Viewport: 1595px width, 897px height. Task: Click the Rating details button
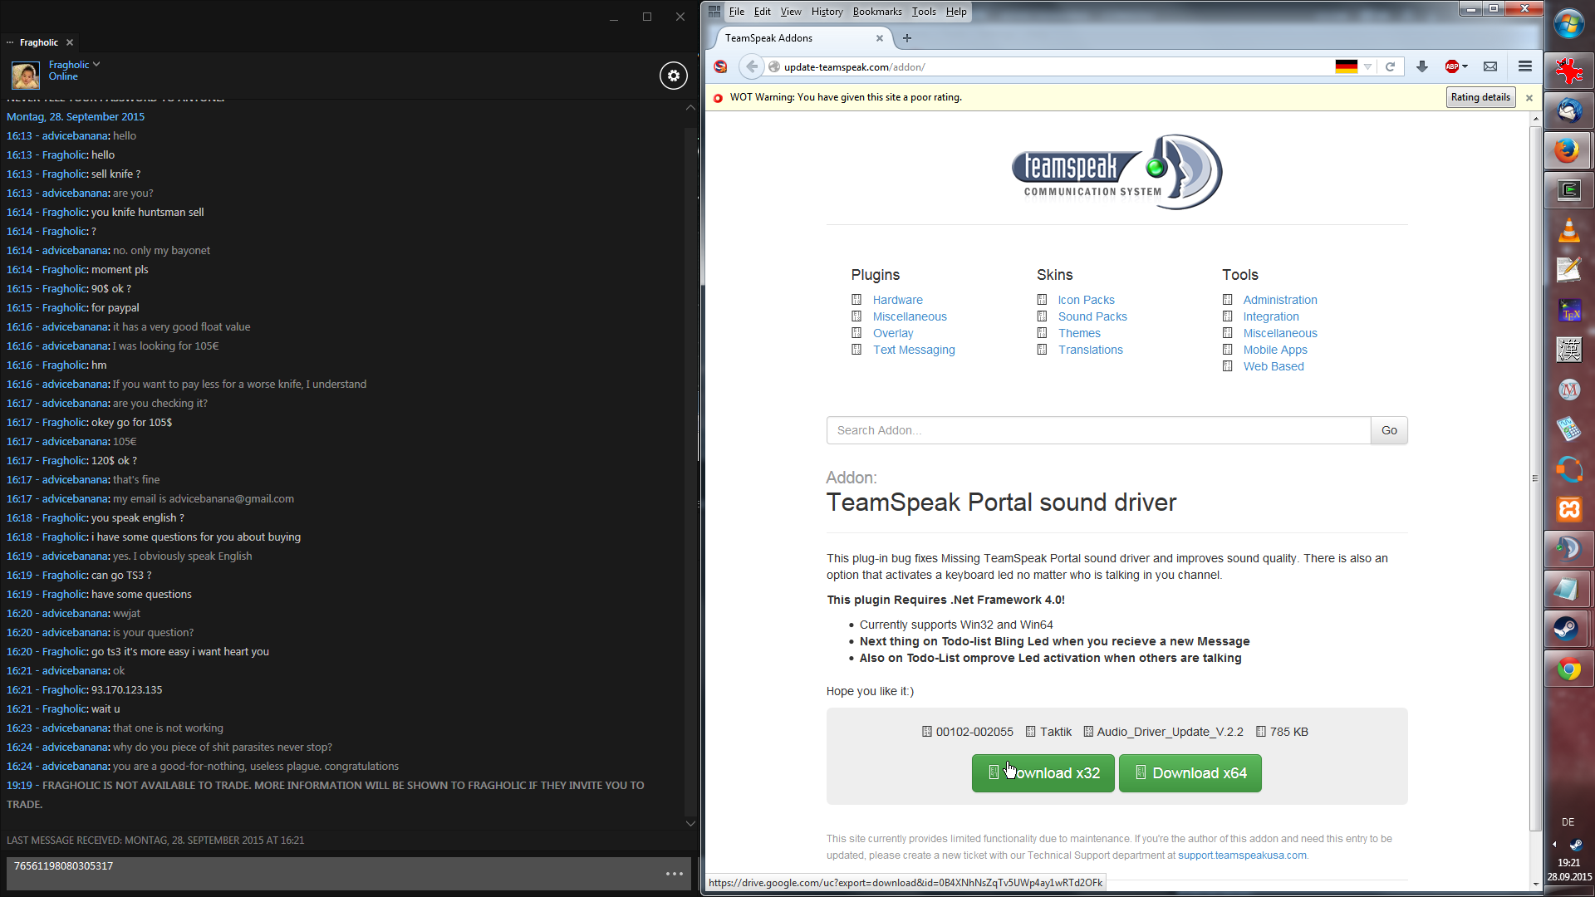coord(1480,97)
